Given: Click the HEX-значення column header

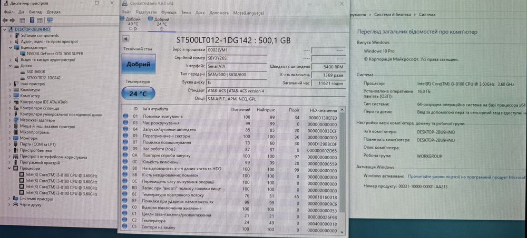Looking at the screenshot, I should [x=323, y=110].
